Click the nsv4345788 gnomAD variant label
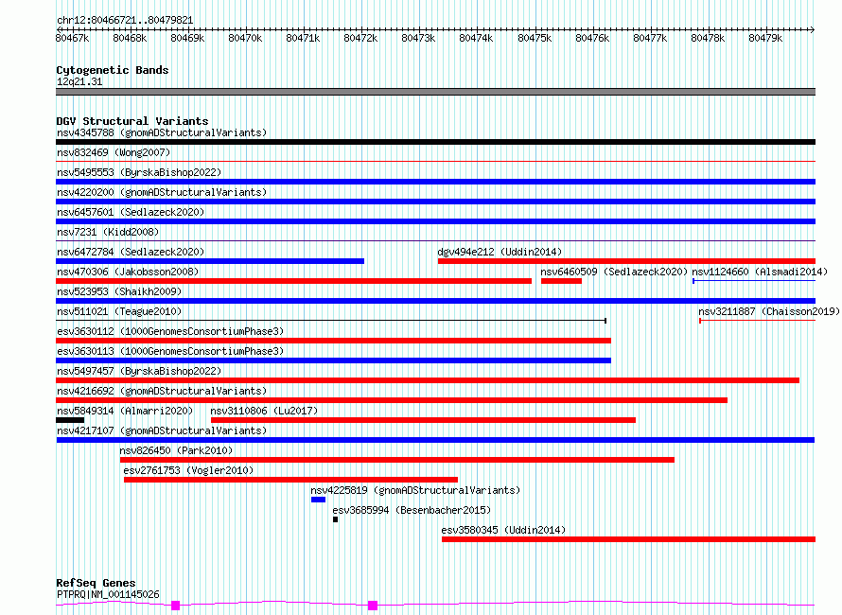This screenshot has width=842, height=615. 162,132
